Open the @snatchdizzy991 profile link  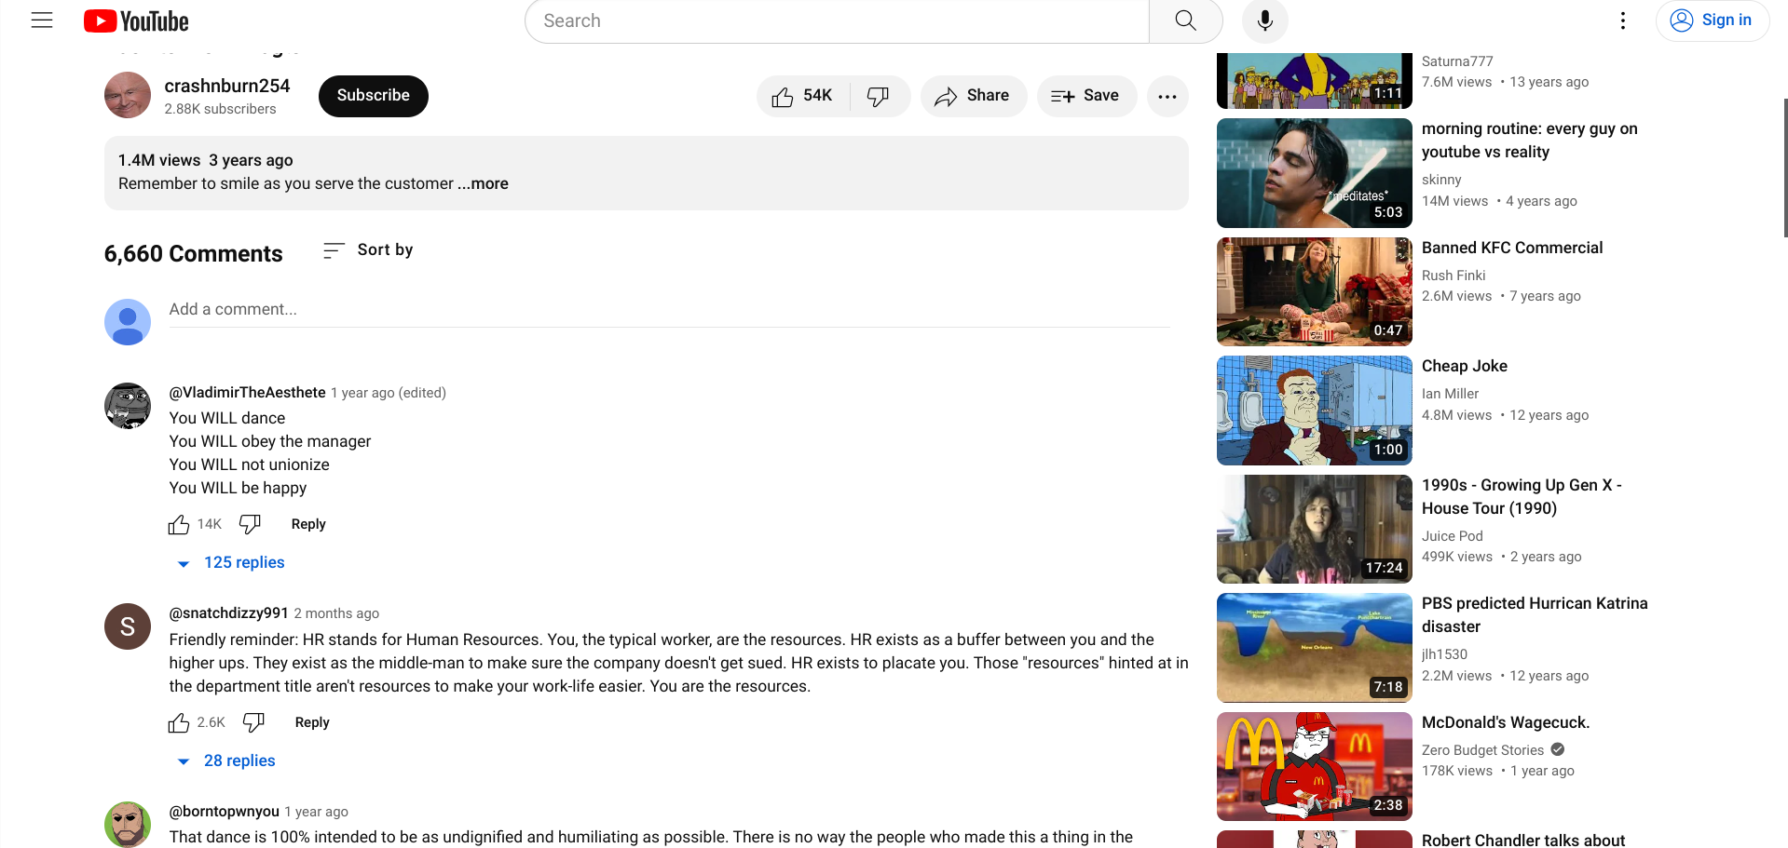tap(228, 613)
